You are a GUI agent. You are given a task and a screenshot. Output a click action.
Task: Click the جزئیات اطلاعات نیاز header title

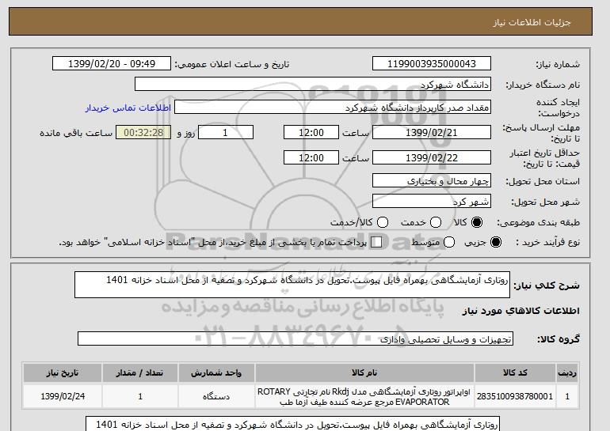(532, 22)
